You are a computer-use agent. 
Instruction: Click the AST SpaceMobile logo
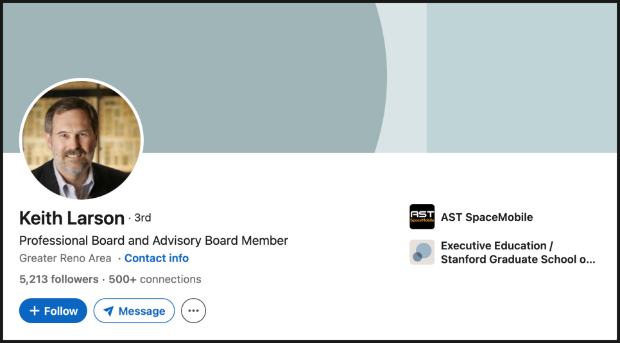[x=422, y=217]
